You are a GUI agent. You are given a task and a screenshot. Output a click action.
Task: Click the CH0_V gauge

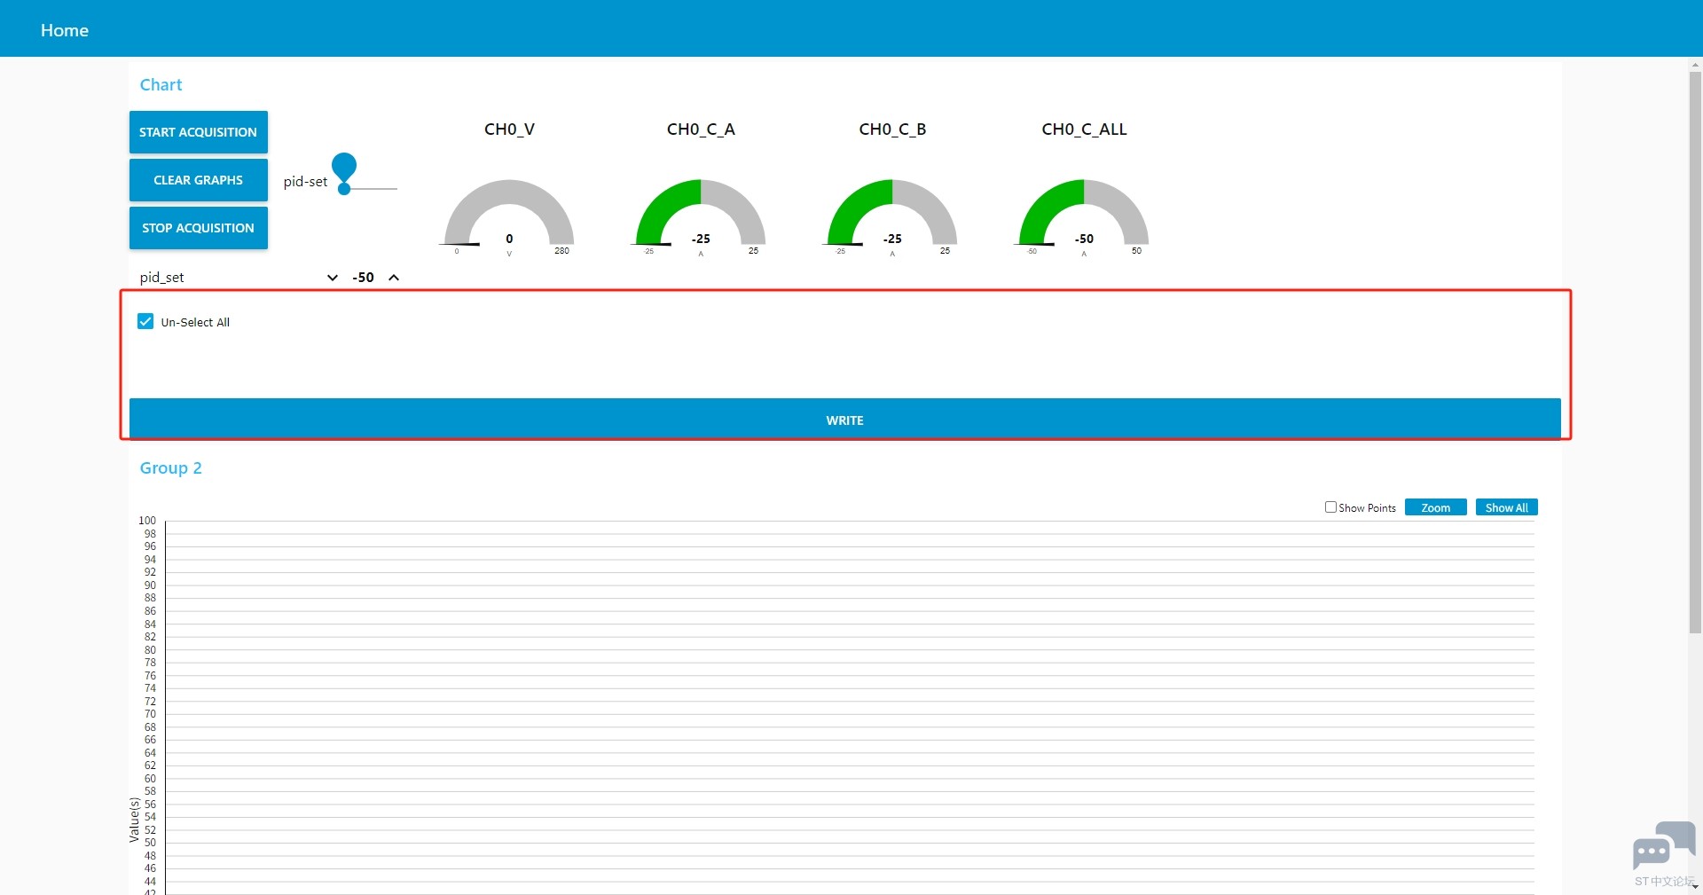point(509,217)
